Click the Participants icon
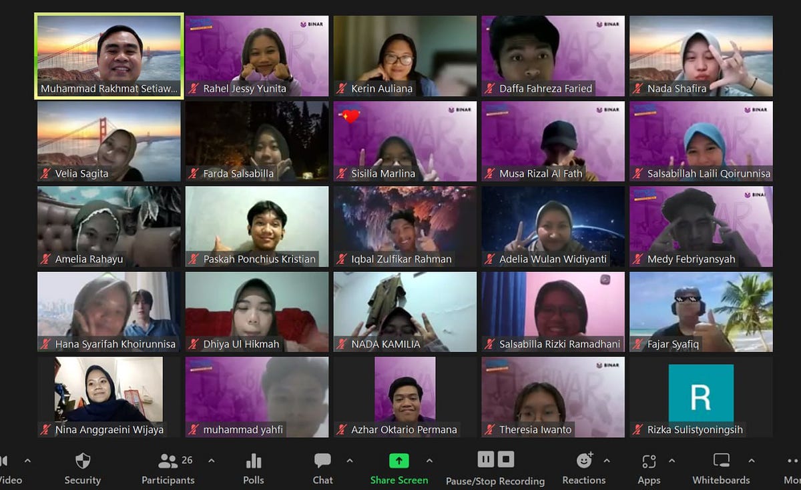The width and height of the screenshot is (801, 490). click(167, 460)
